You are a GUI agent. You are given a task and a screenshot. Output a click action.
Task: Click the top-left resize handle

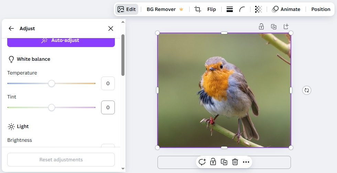(157, 33)
